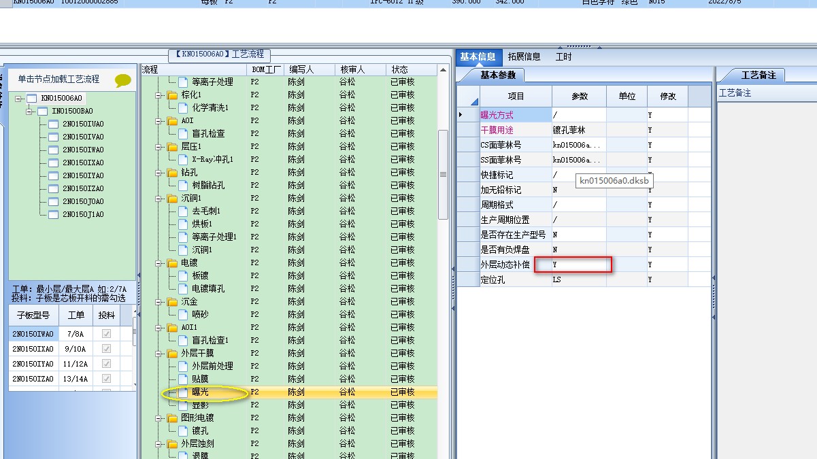Click the 沉铜1 folder icon

(x=172, y=198)
